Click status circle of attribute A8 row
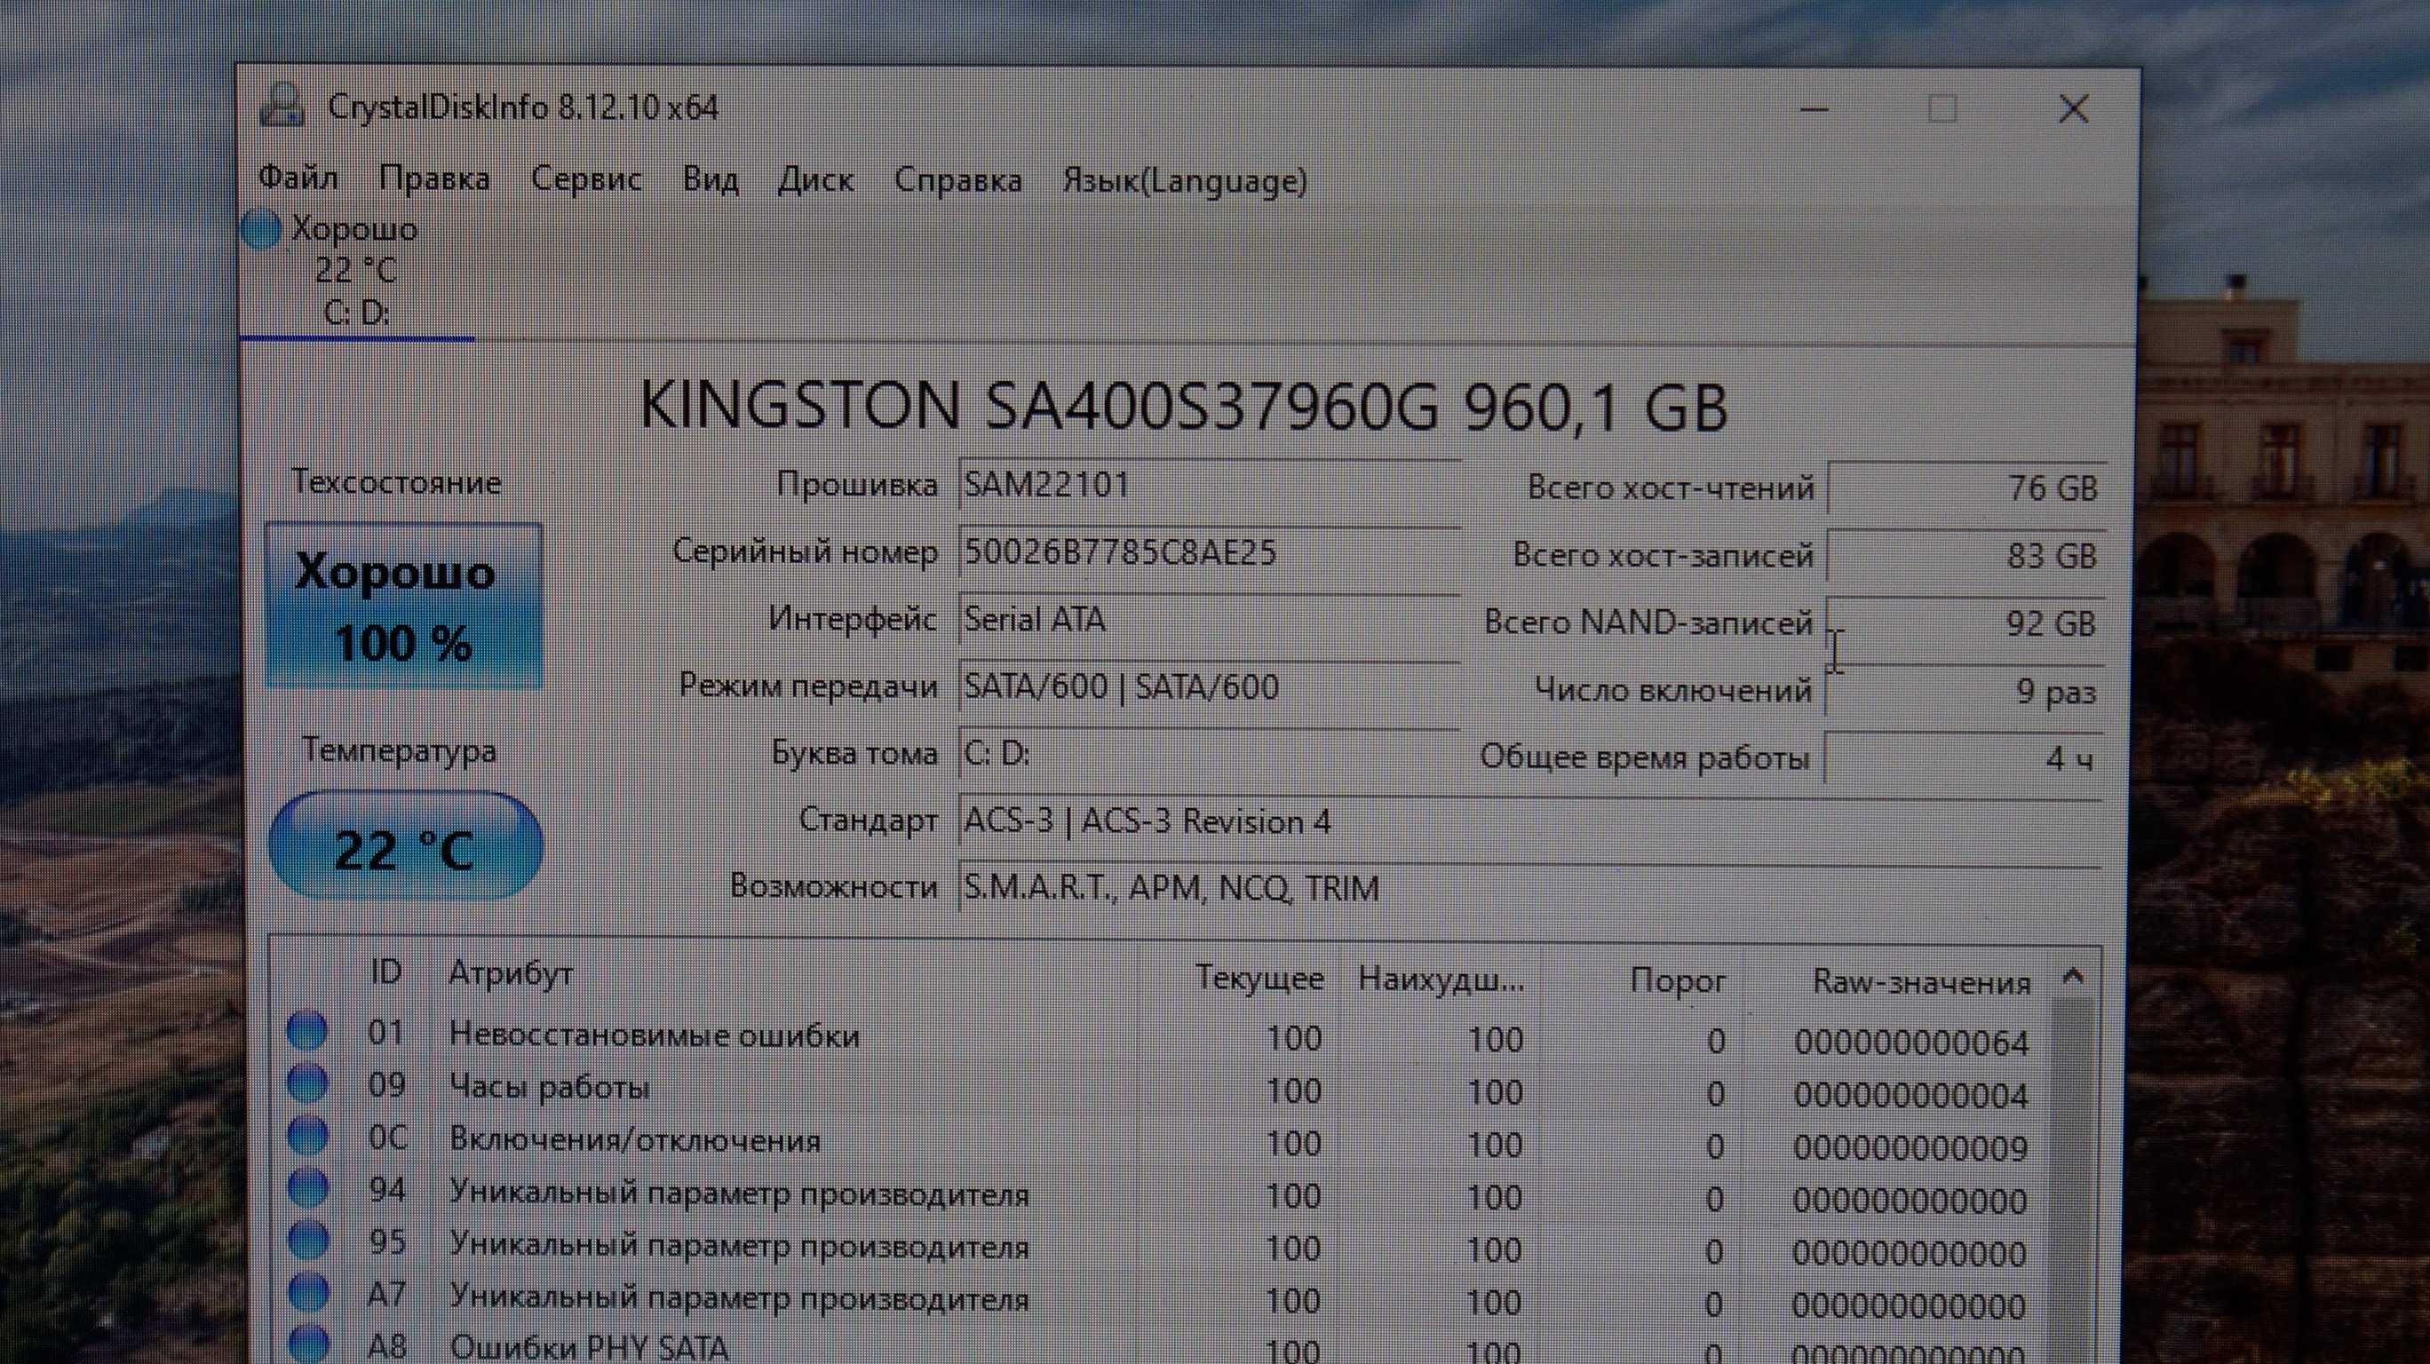This screenshot has height=1364, width=2430. pyautogui.click(x=307, y=1344)
